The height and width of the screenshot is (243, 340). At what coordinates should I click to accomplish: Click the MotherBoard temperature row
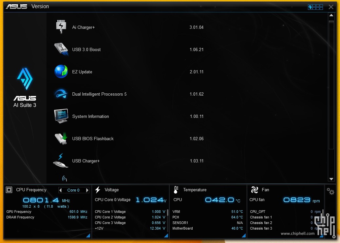(x=208, y=229)
